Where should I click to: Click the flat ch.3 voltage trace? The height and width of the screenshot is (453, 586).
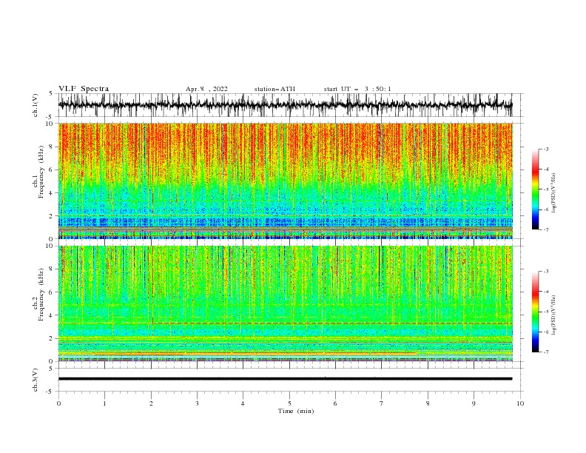pos(285,379)
